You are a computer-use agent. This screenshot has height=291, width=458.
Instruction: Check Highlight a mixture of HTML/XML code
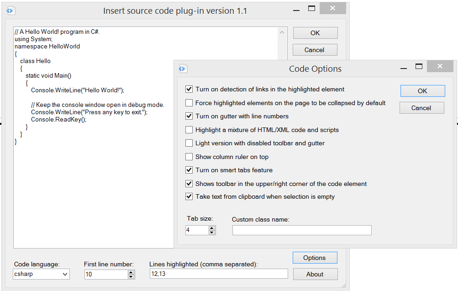189,130
